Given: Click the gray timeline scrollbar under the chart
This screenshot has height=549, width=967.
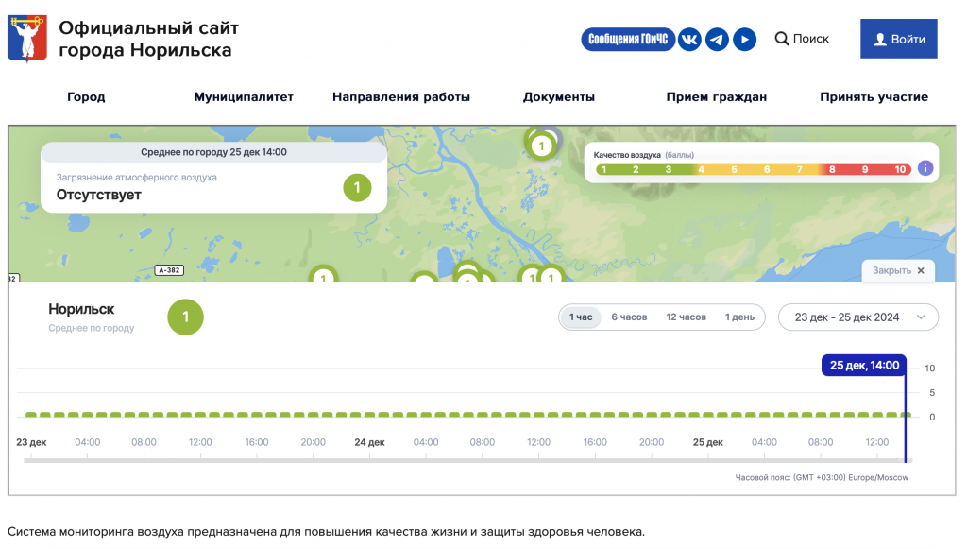Looking at the screenshot, I should [x=467, y=460].
